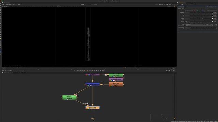This screenshot has height=122, width=218.
Task: Click the gain slider track
Action: tap(201, 17)
